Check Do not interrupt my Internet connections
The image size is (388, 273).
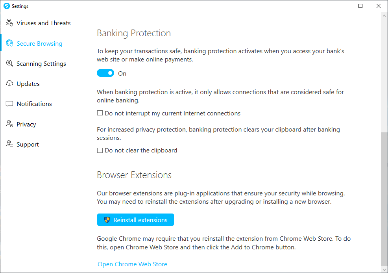click(x=100, y=113)
